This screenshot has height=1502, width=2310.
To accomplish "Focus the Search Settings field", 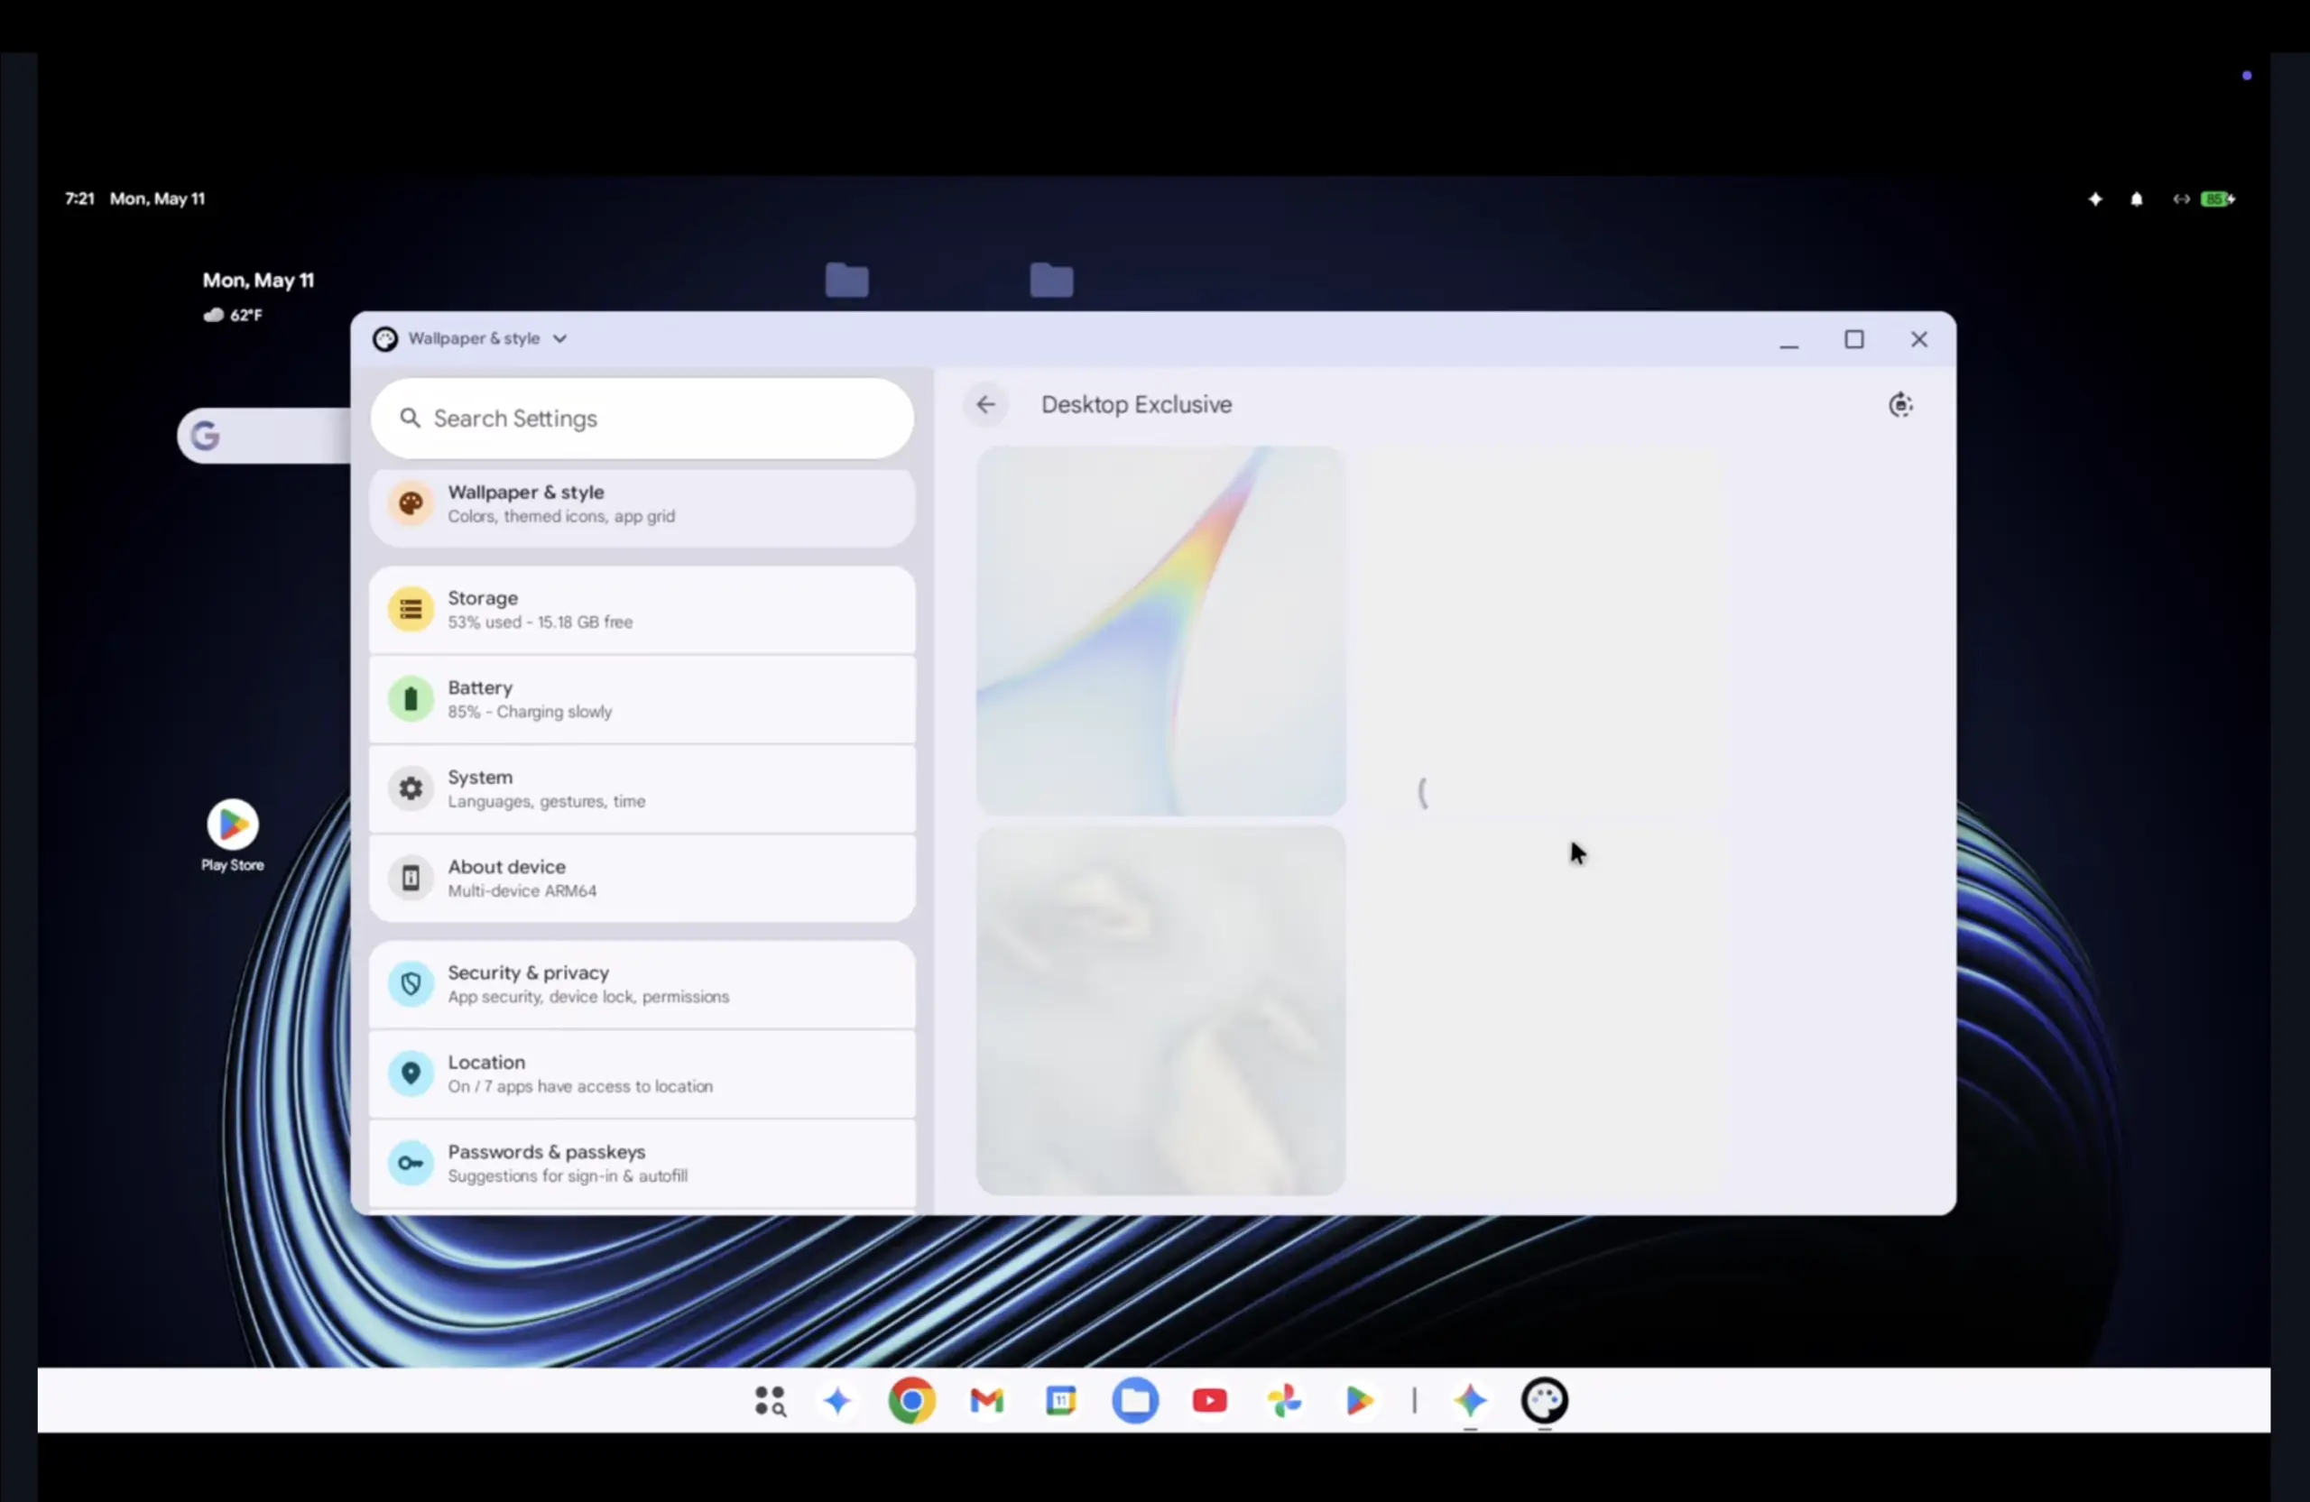I will (x=642, y=419).
